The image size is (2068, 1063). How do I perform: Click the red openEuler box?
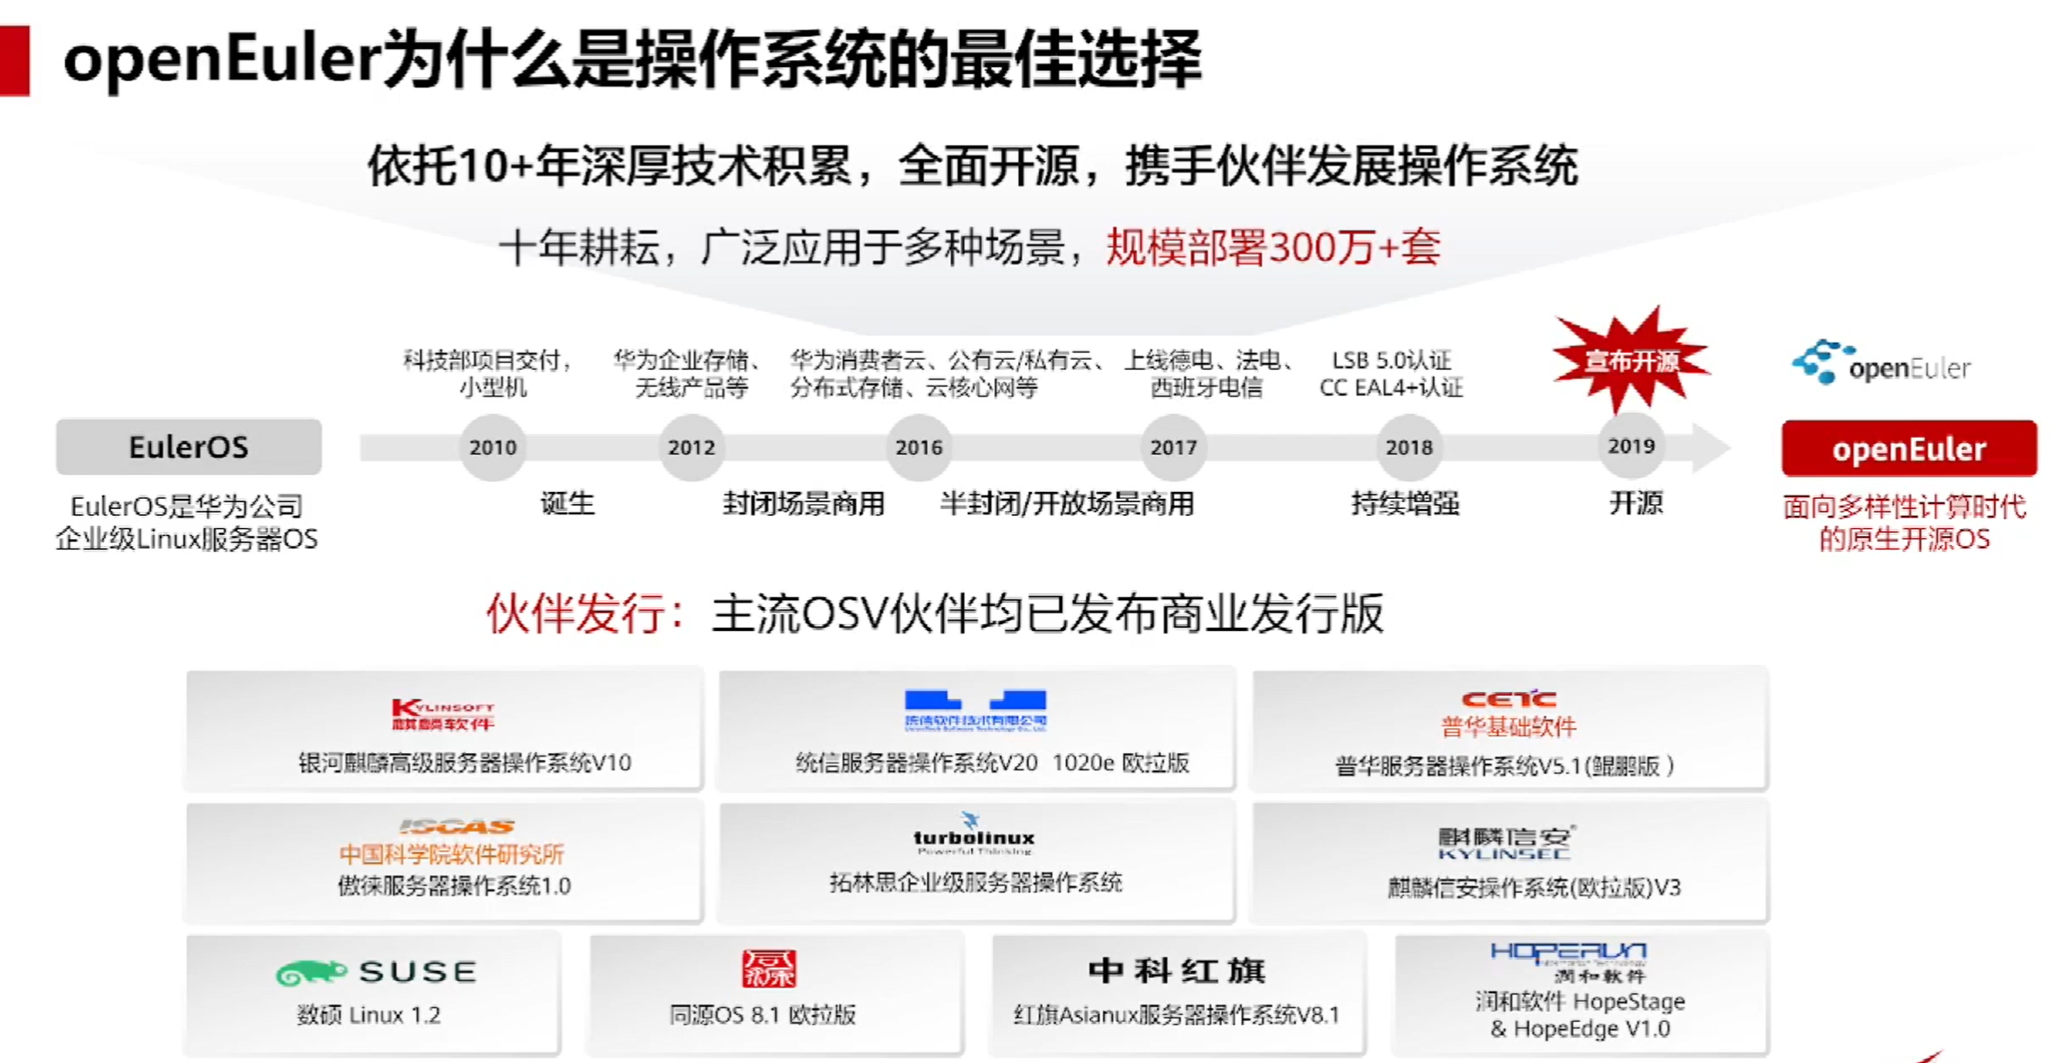tap(1909, 448)
